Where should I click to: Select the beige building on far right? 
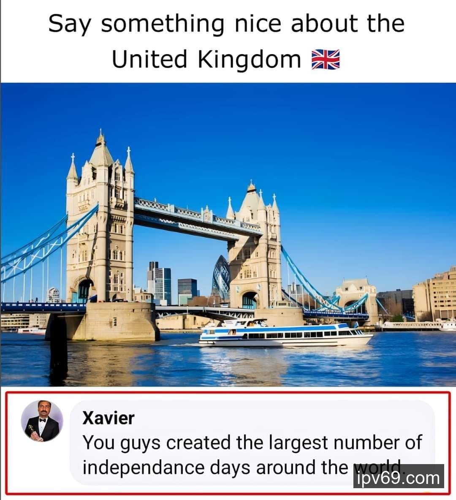pyautogui.click(x=434, y=295)
